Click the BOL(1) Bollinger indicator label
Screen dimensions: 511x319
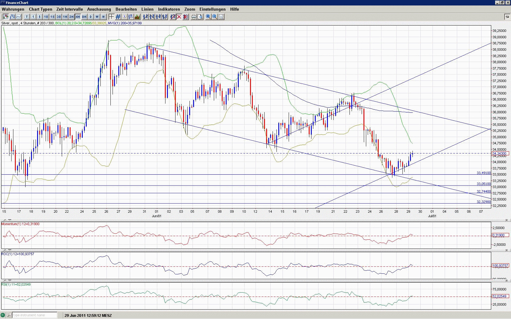(x=81, y=23)
